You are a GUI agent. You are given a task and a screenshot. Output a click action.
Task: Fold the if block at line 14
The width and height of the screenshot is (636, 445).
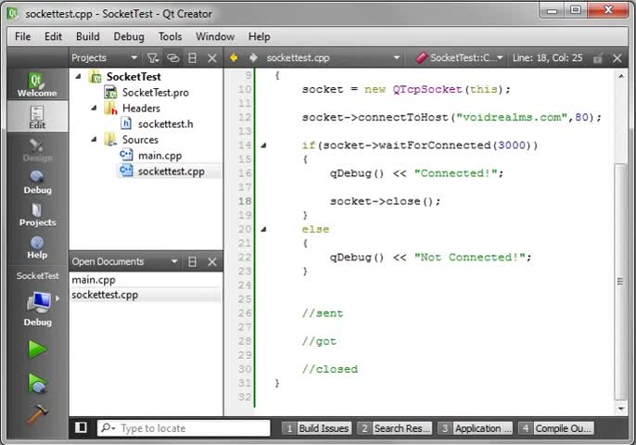tap(263, 146)
